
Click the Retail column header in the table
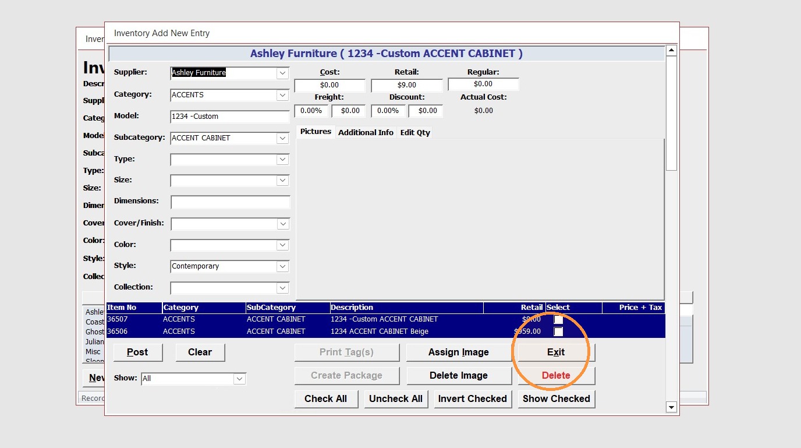pos(514,308)
